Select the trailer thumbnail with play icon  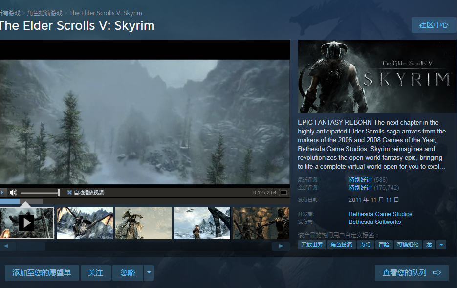26,223
